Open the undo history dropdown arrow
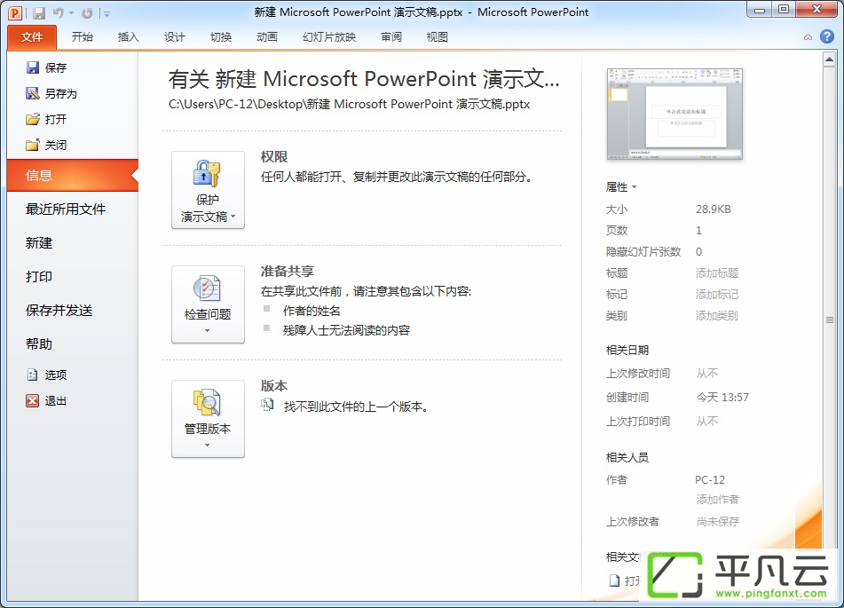This screenshot has height=608, width=844. (x=71, y=13)
